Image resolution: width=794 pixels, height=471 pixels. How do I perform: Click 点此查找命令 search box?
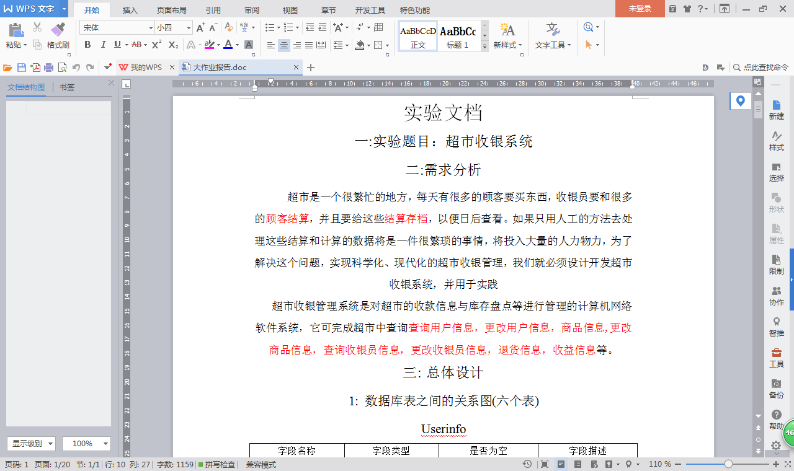click(x=761, y=68)
